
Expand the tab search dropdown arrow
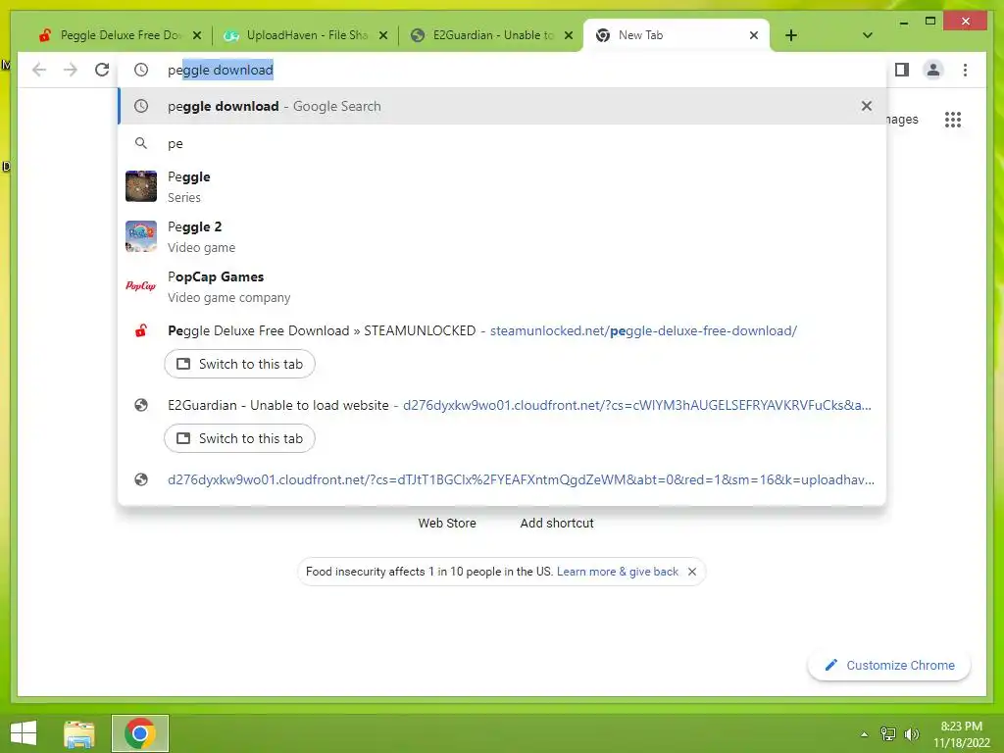click(867, 36)
